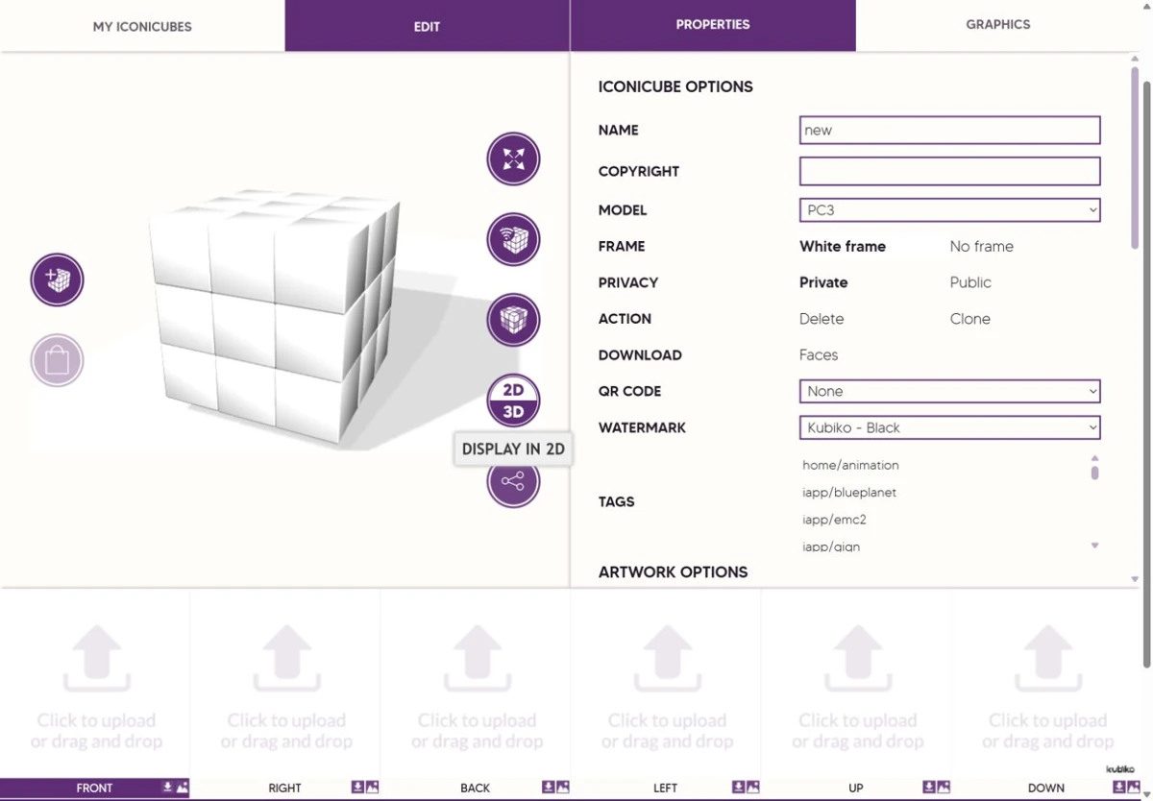Viewport: 1153px width, 801px height.
Task: Select the iapp/emc2 tag
Action: (834, 520)
